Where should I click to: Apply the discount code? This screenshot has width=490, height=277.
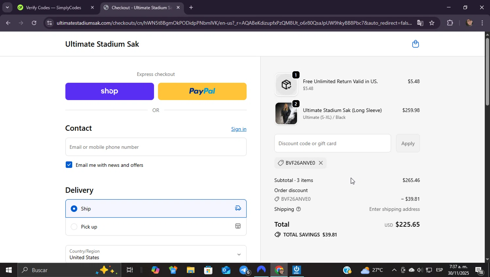tap(408, 143)
